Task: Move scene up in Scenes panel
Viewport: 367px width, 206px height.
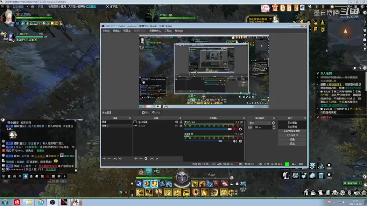Action: tap(115, 159)
